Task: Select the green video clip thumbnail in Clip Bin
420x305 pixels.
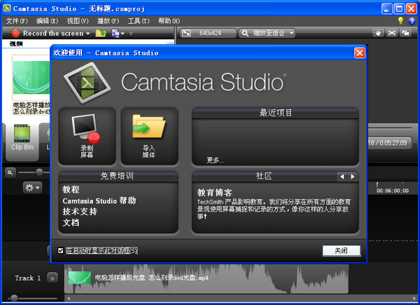Action: [x=31, y=77]
